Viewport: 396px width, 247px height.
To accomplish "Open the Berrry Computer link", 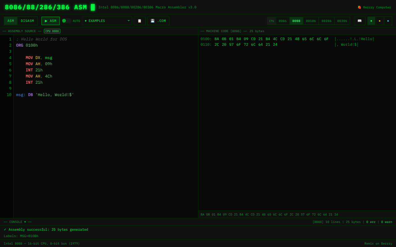I will [x=374, y=7].
